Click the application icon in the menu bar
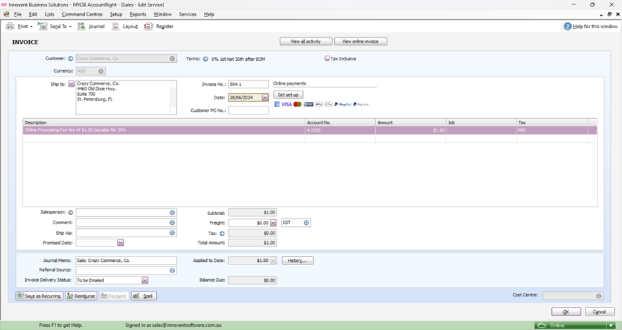The height and width of the screenshot is (330, 622). [x=7, y=15]
